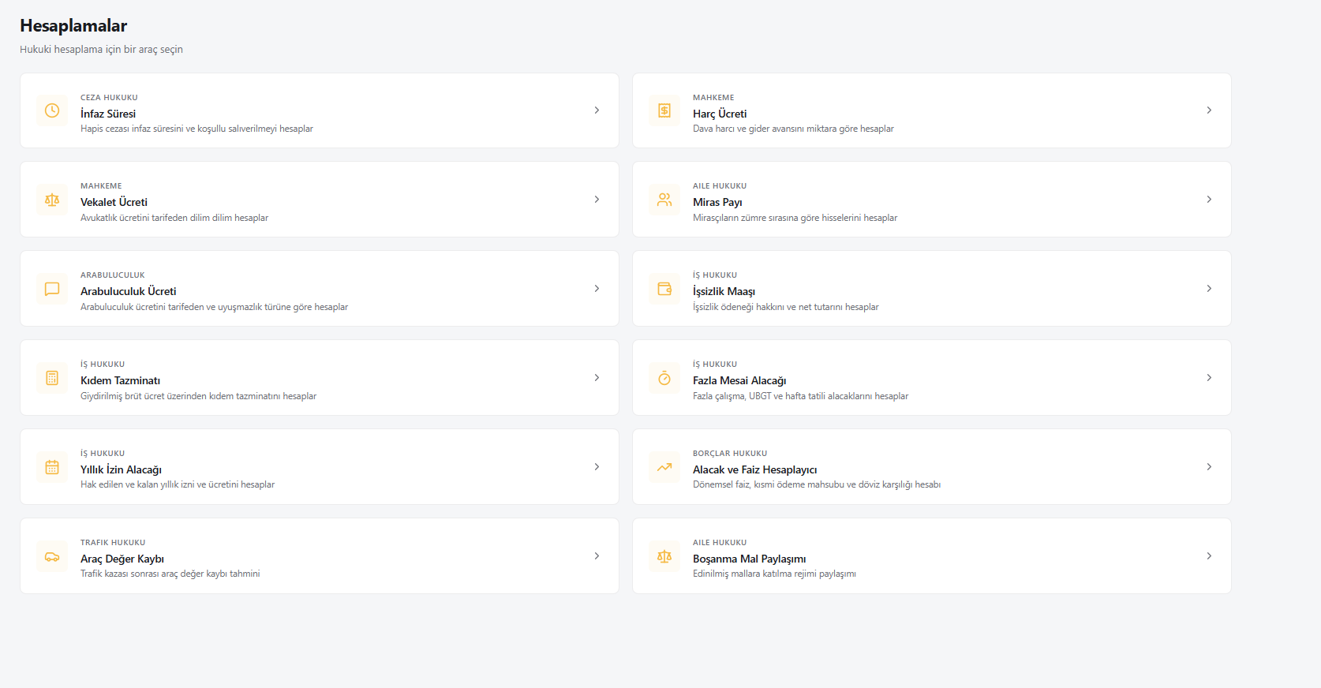
Task: Click the BORÇLAR HUKUKU category label
Action: point(730,454)
